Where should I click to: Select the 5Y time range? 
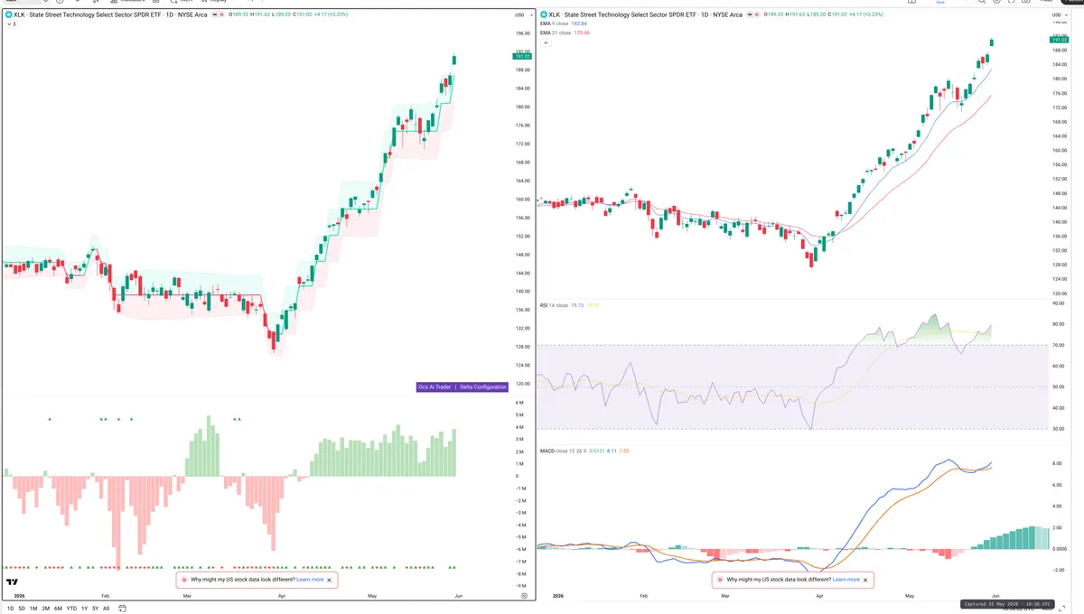tap(95, 609)
